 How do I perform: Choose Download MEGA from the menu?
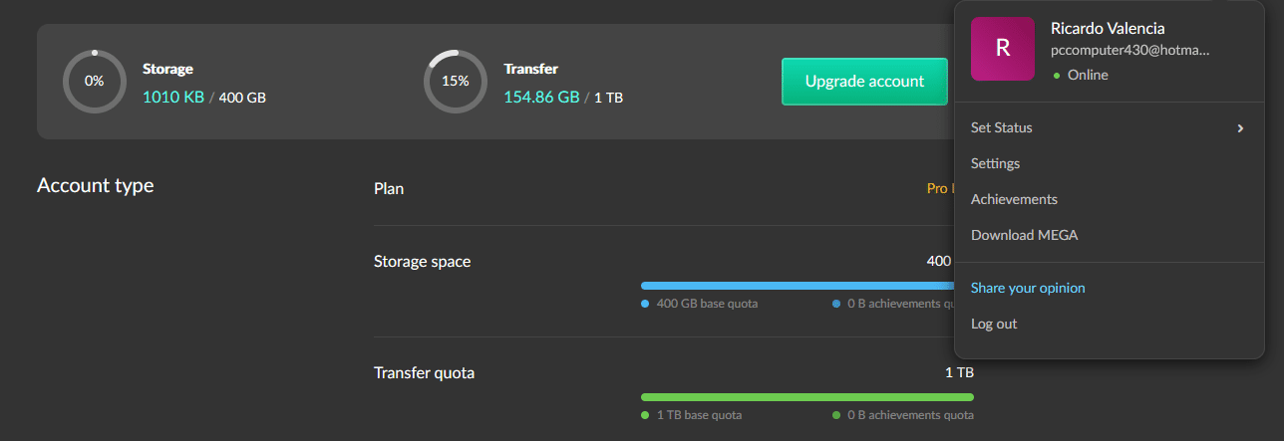tap(1024, 235)
